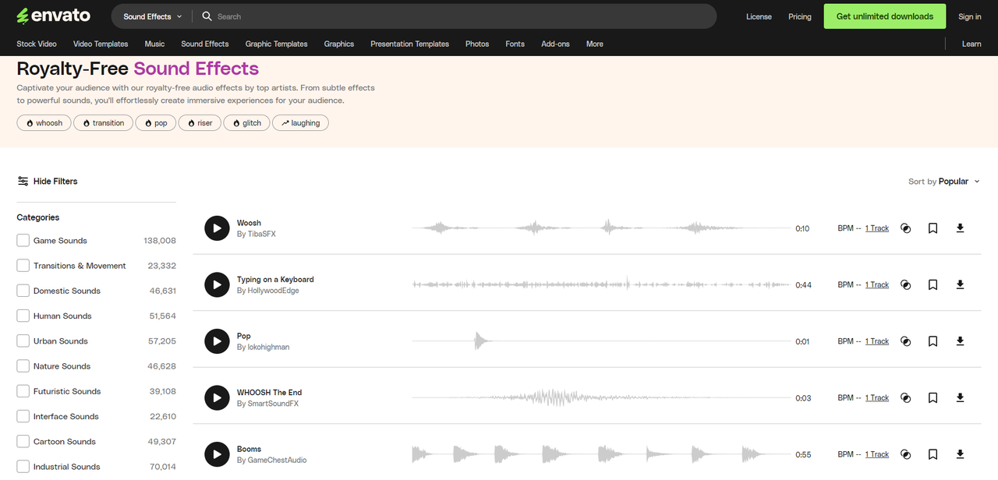Select the transition trending tag
This screenshot has width=998, height=480.
(x=104, y=123)
